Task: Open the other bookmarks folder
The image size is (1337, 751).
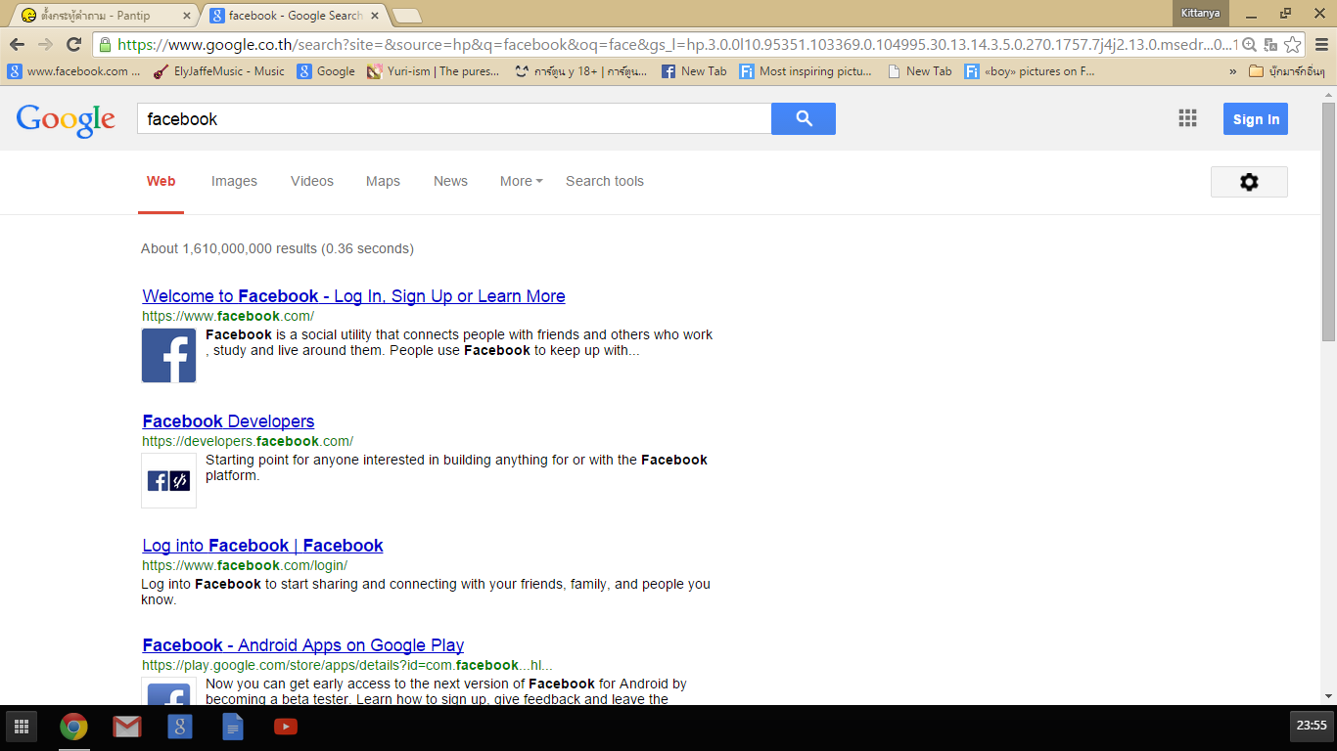Action: pos(1286,71)
